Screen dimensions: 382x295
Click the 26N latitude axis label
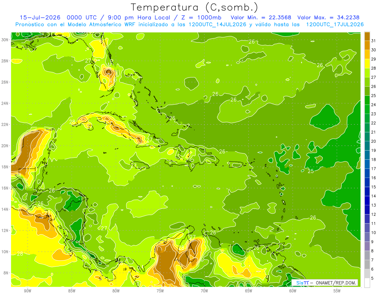coord(5,82)
